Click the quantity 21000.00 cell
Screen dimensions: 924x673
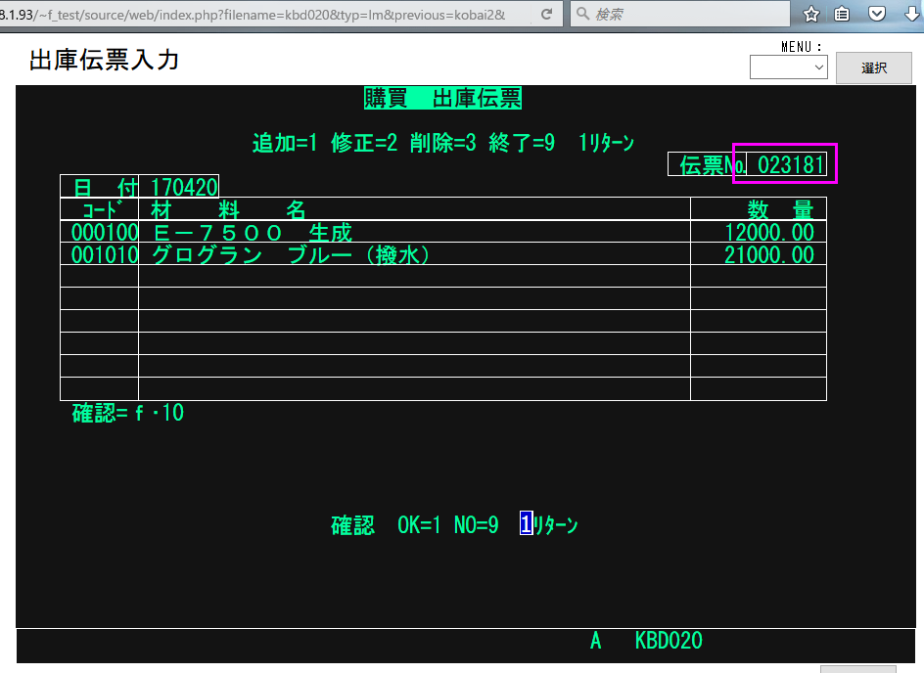tap(768, 254)
